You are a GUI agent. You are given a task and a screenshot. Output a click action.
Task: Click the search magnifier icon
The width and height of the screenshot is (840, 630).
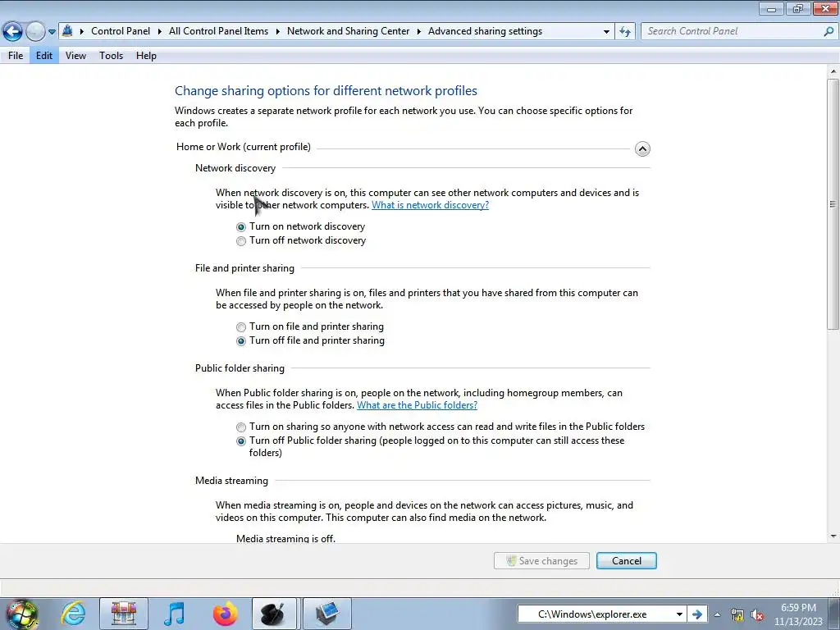829,32
